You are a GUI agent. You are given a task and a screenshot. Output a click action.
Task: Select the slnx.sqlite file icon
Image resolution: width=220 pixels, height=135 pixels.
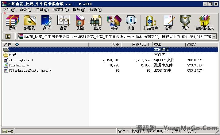click(x=6, y=60)
